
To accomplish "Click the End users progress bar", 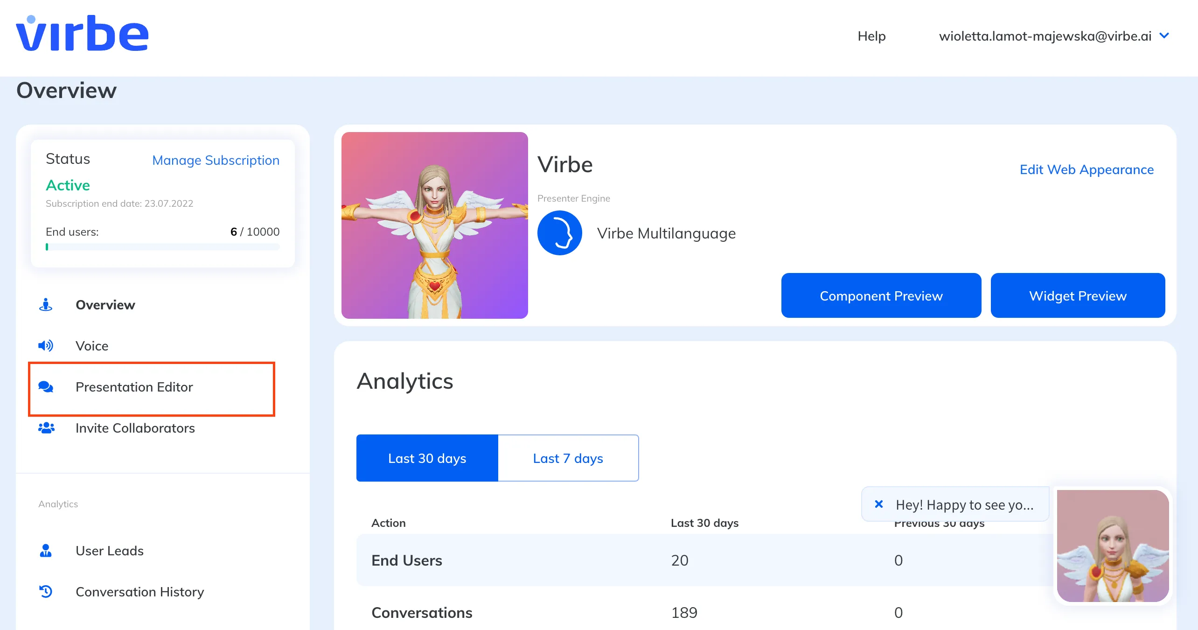I will (163, 247).
